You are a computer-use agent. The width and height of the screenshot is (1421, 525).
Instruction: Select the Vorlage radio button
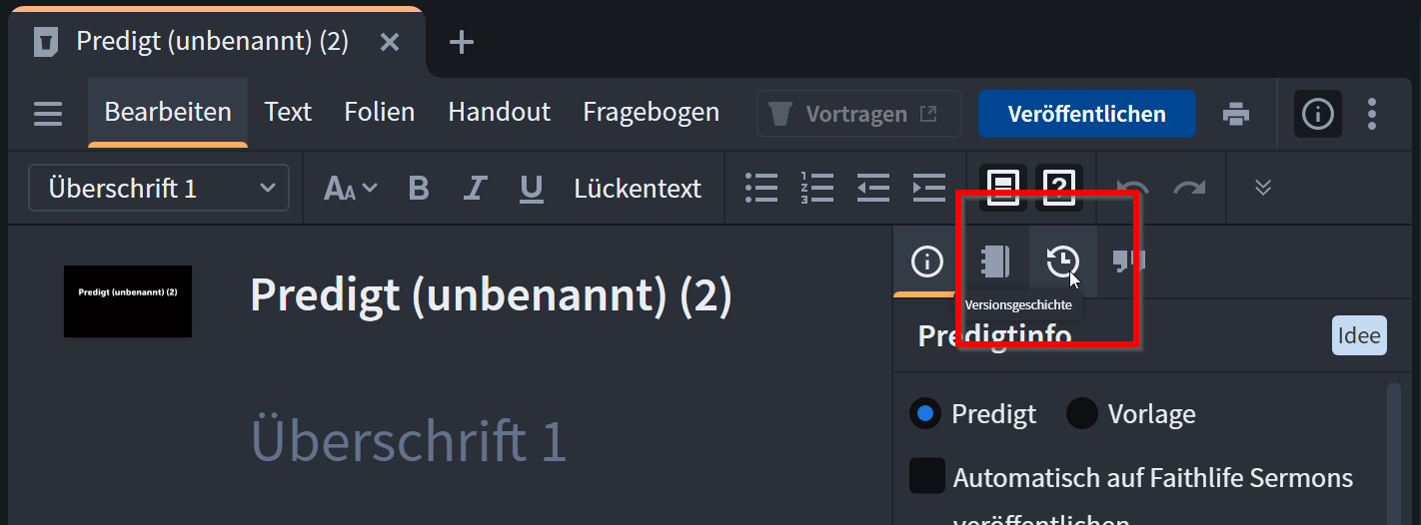pyautogui.click(x=1082, y=413)
